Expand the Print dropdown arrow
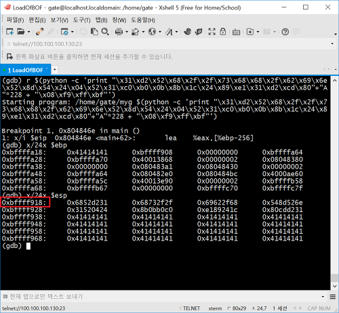339x313 pixels. coord(127,32)
